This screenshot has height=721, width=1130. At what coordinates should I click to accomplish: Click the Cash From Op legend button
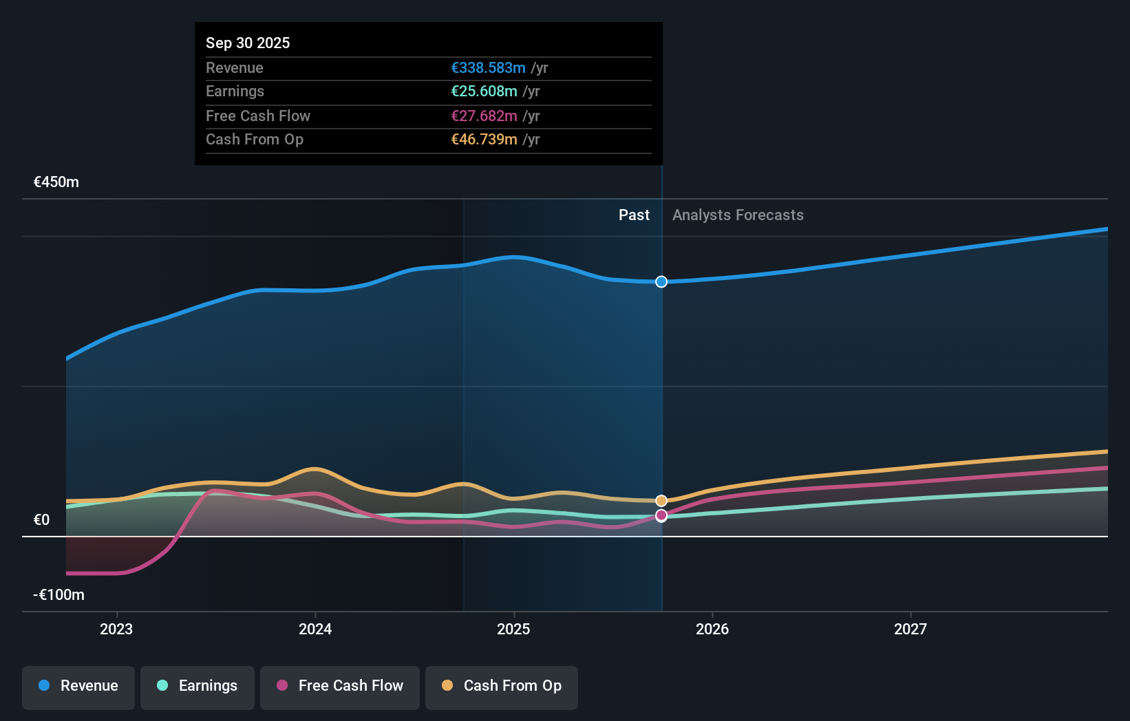(x=501, y=687)
